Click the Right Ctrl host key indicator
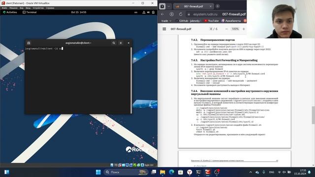Image resolution: width=315 pixels, height=177 pixels. pos(149,165)
